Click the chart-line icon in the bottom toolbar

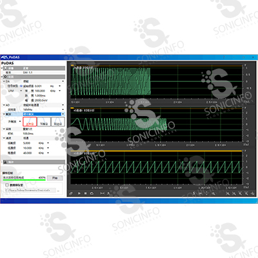201,193
